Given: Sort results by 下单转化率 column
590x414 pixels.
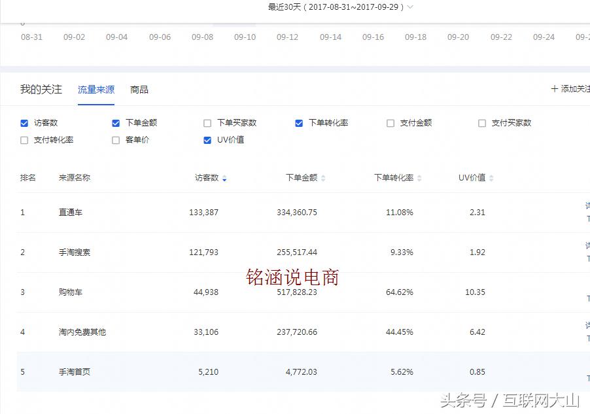Looking at the screenshot, I should [419, 177].
